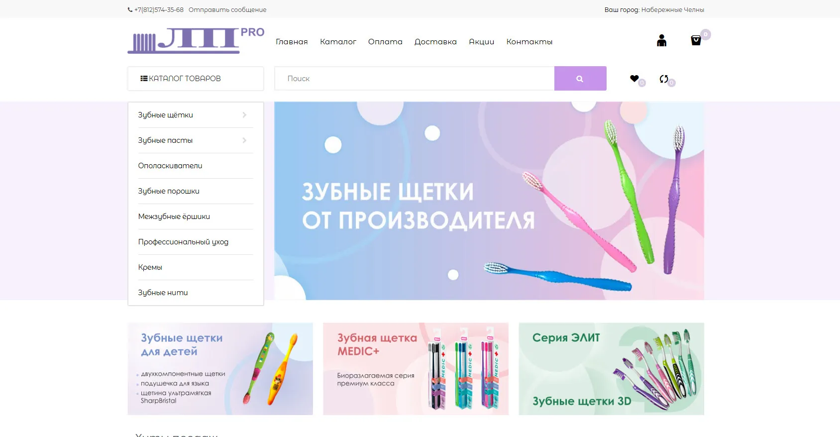840x437 pixels.
Task: Open the shopping cart icon
Action: [696, 40]
